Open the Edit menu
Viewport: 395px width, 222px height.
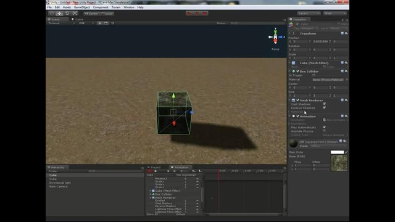pos(57,7)
